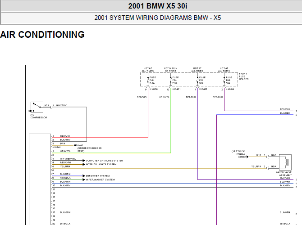302x225 pixels.
Task: Click 'RED/VIO' wire label below fuse F48
Action: point(142,97)
